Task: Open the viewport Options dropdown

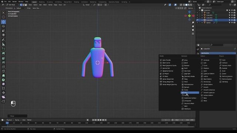Action: tap(191, 8)
